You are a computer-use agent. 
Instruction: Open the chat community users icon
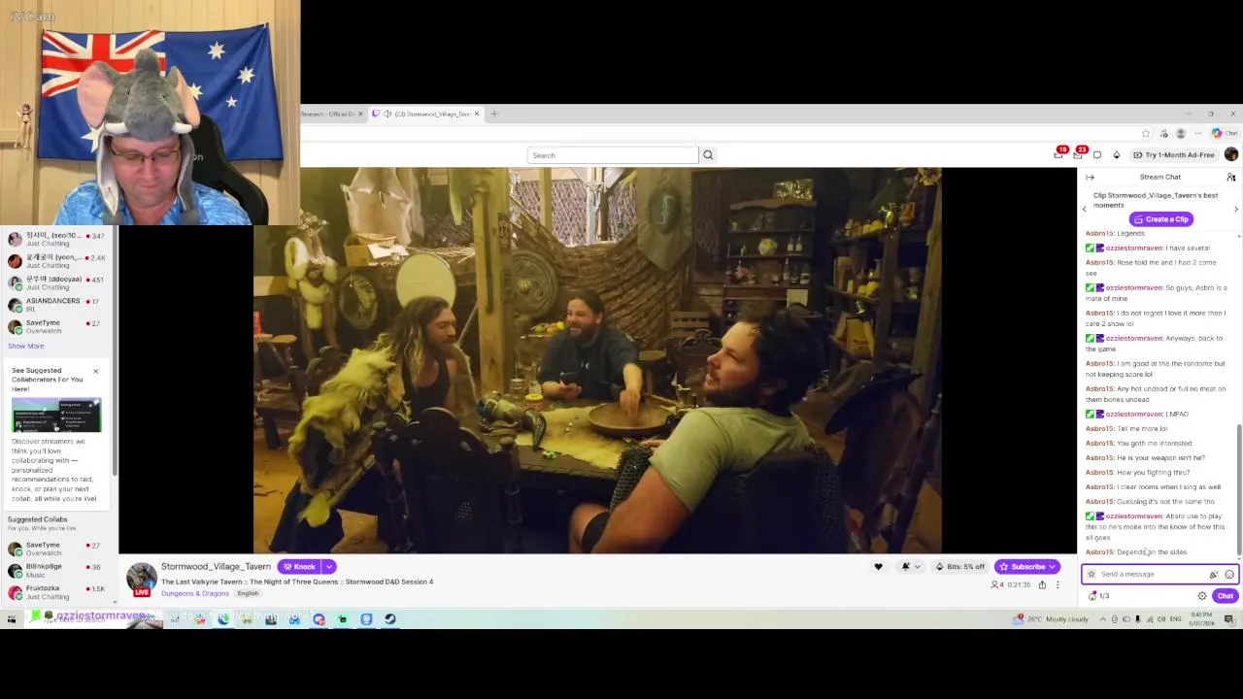pyautogui.click(x=1230, y=177)
